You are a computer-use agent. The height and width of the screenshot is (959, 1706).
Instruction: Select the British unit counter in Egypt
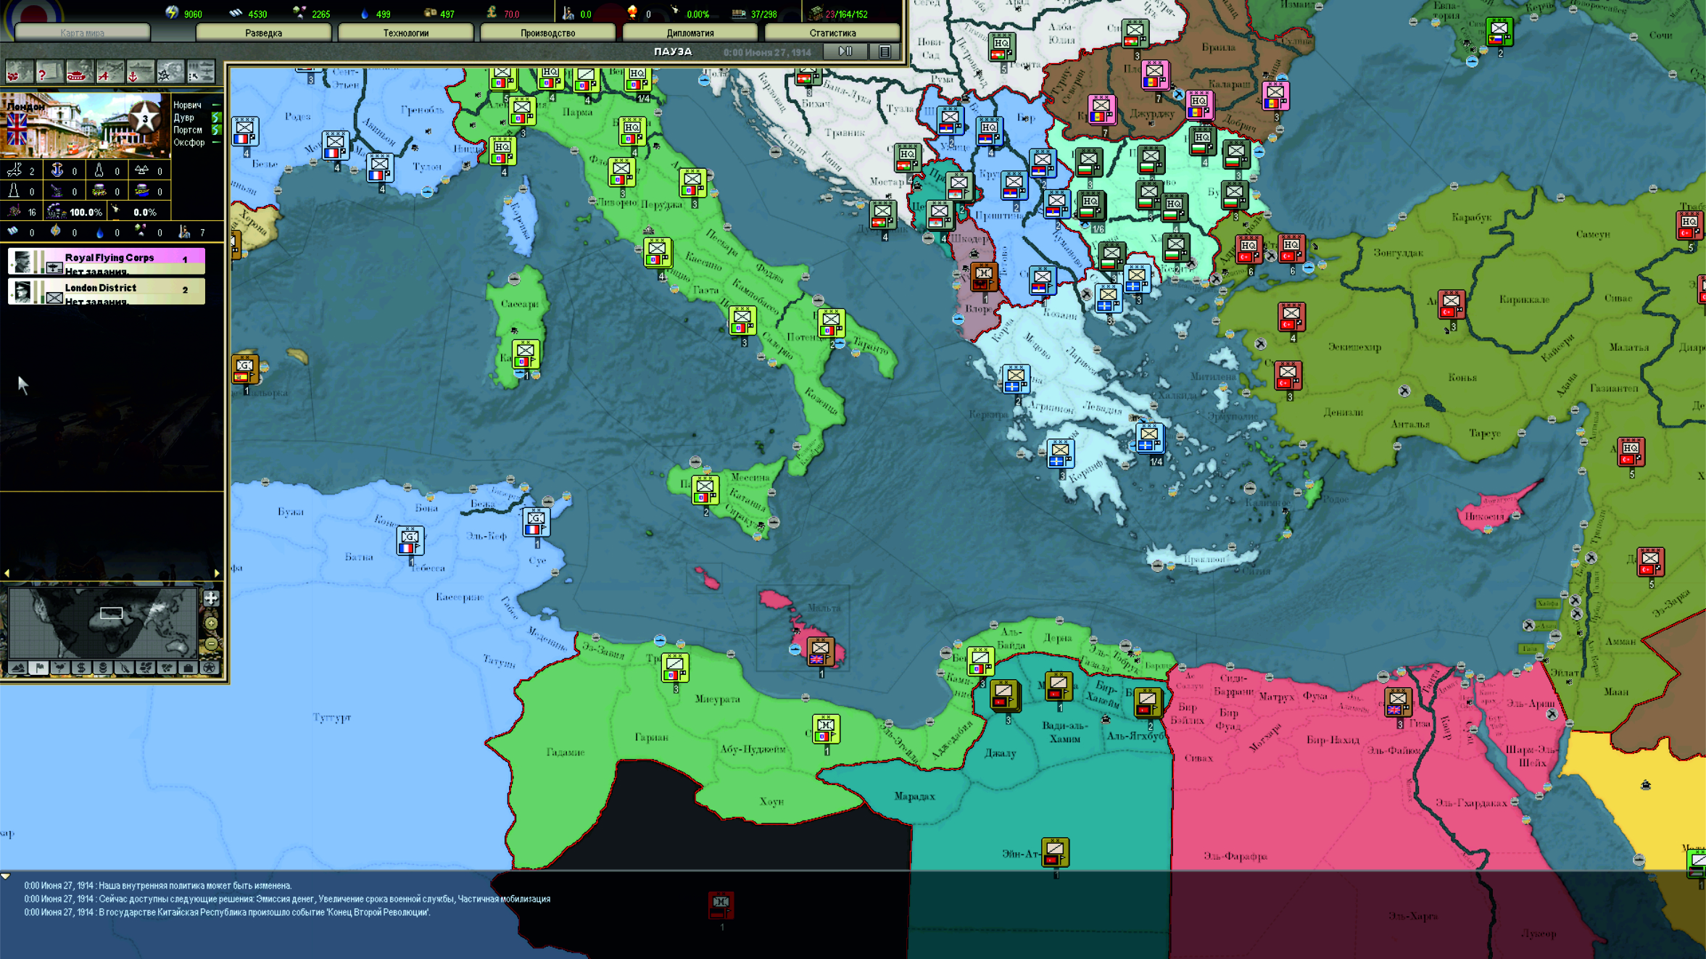coord(1397,702)
